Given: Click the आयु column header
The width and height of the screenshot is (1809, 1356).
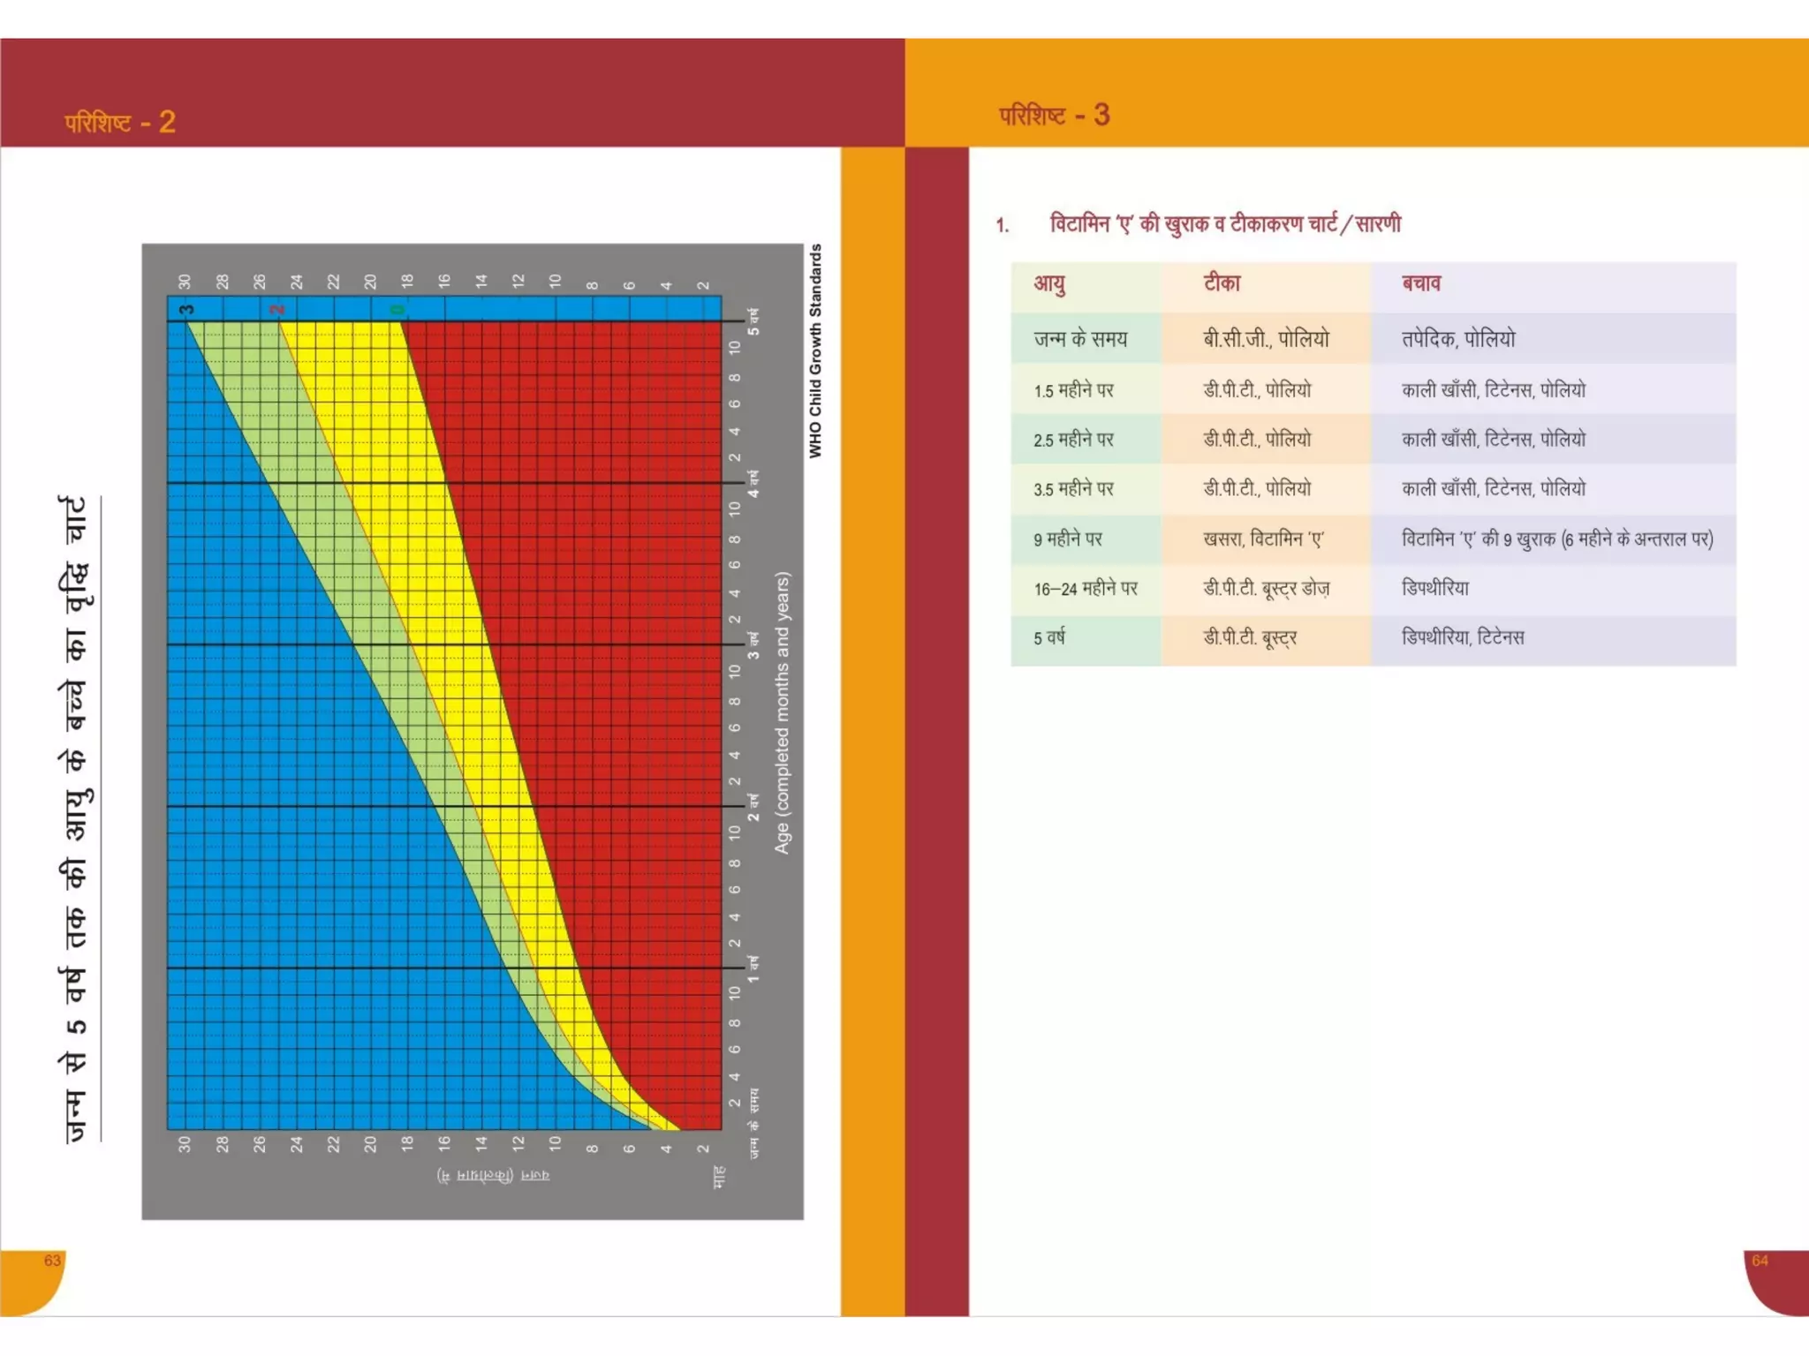Looking at the screenshot, I should (1049, 284).
